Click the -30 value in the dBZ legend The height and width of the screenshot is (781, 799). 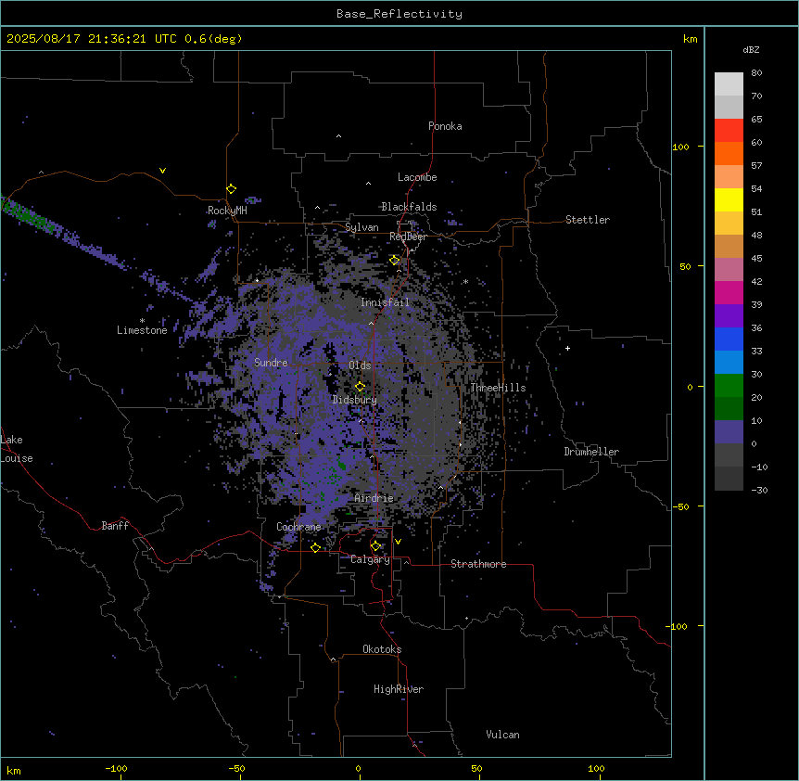pos(759,490)
